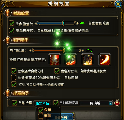Open the red question mark help icon

pos(117,103)
